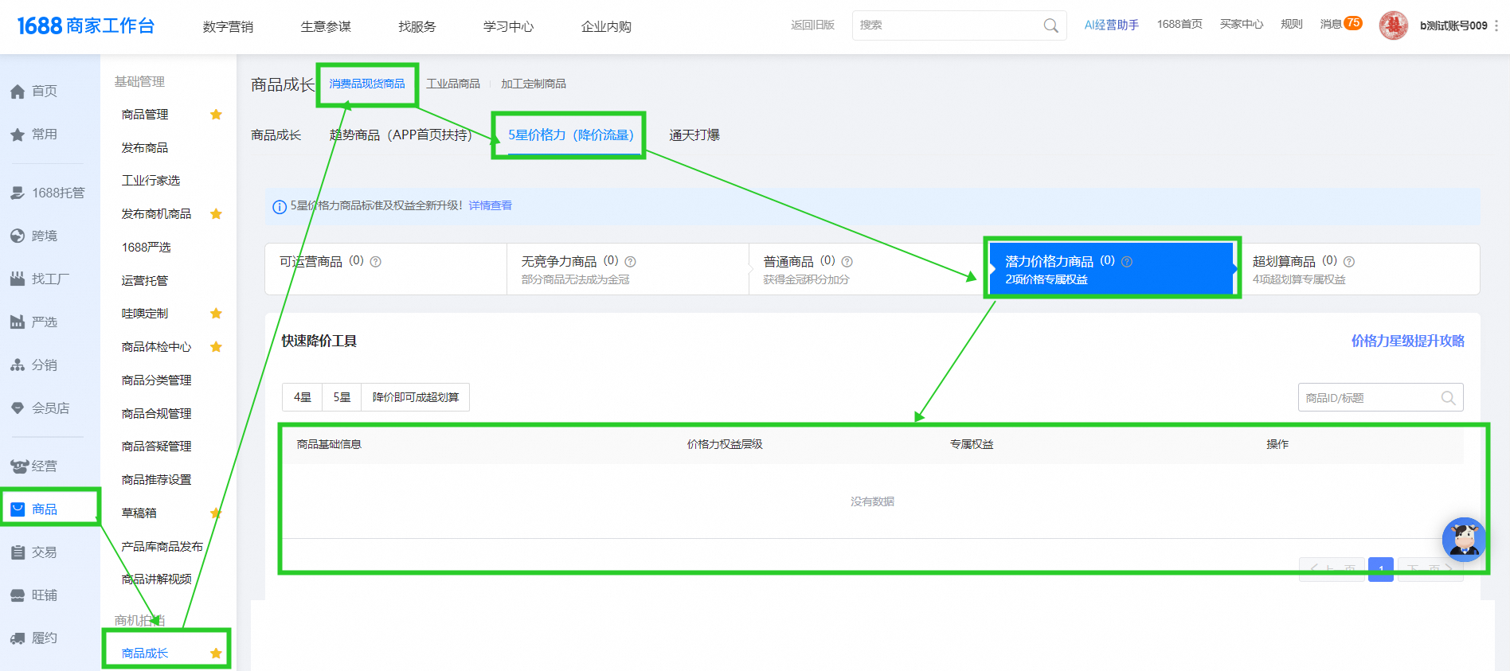
Task: Click the cow mascot assistant icon
Action: 1464,540
